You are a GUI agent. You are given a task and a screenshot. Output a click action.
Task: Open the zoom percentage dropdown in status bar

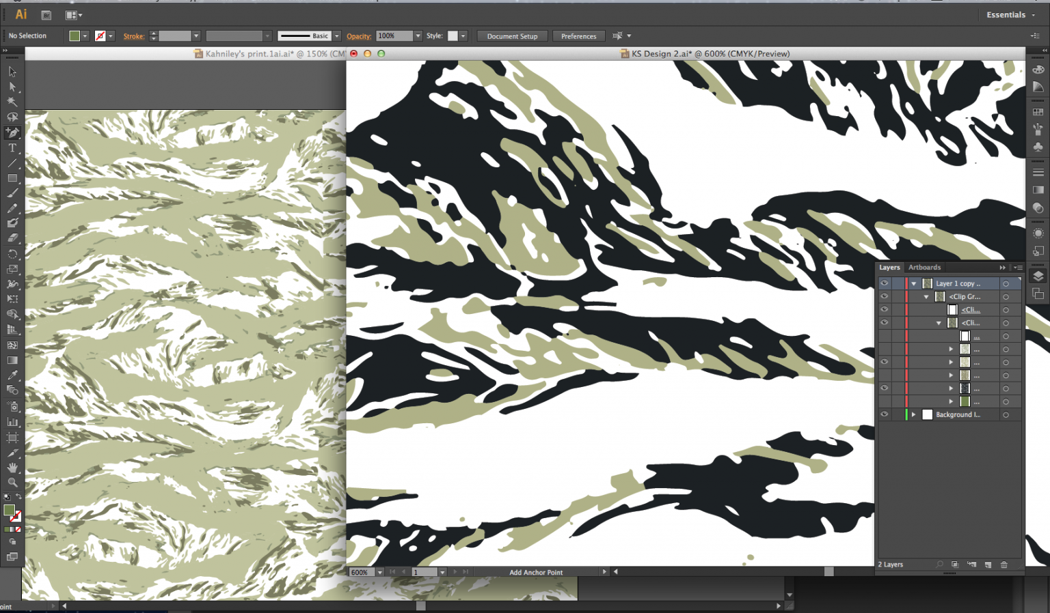(380, 572)
